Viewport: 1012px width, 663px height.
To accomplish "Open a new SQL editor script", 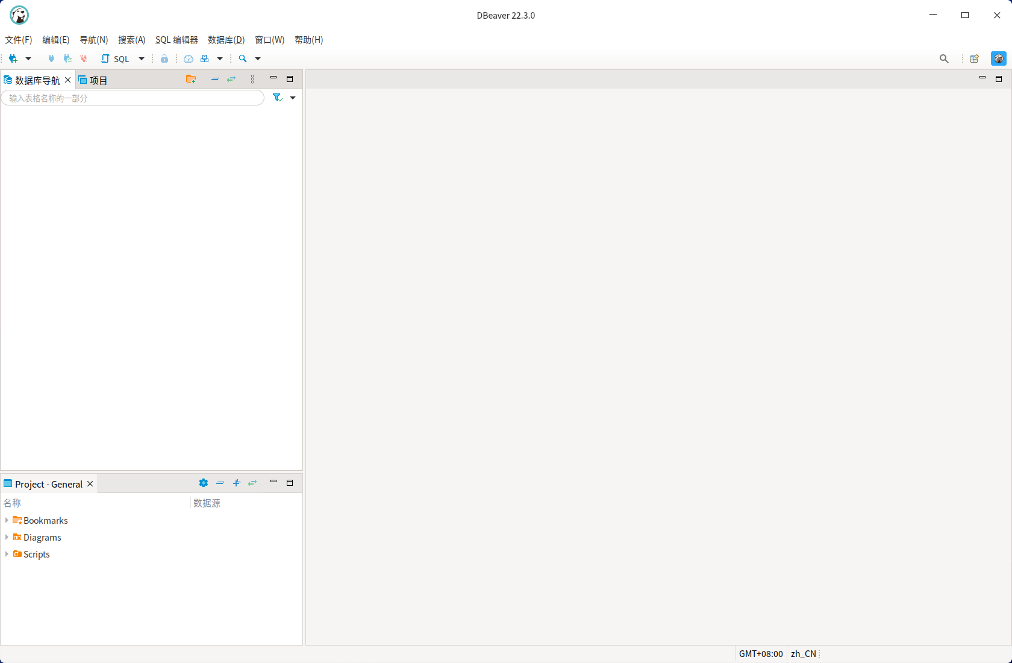I will [x=115, y=58].
